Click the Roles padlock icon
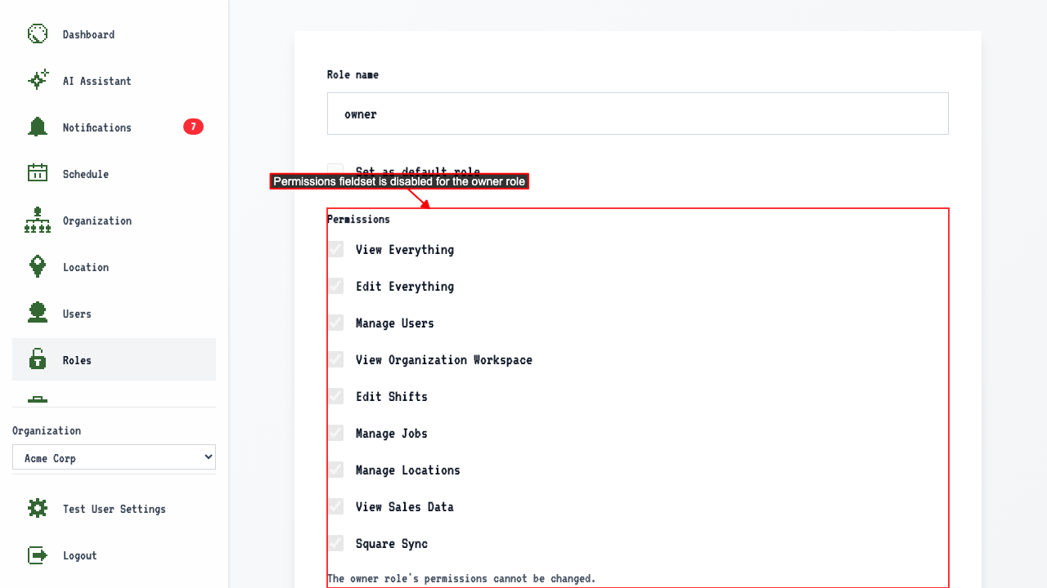 coord(38,360)
